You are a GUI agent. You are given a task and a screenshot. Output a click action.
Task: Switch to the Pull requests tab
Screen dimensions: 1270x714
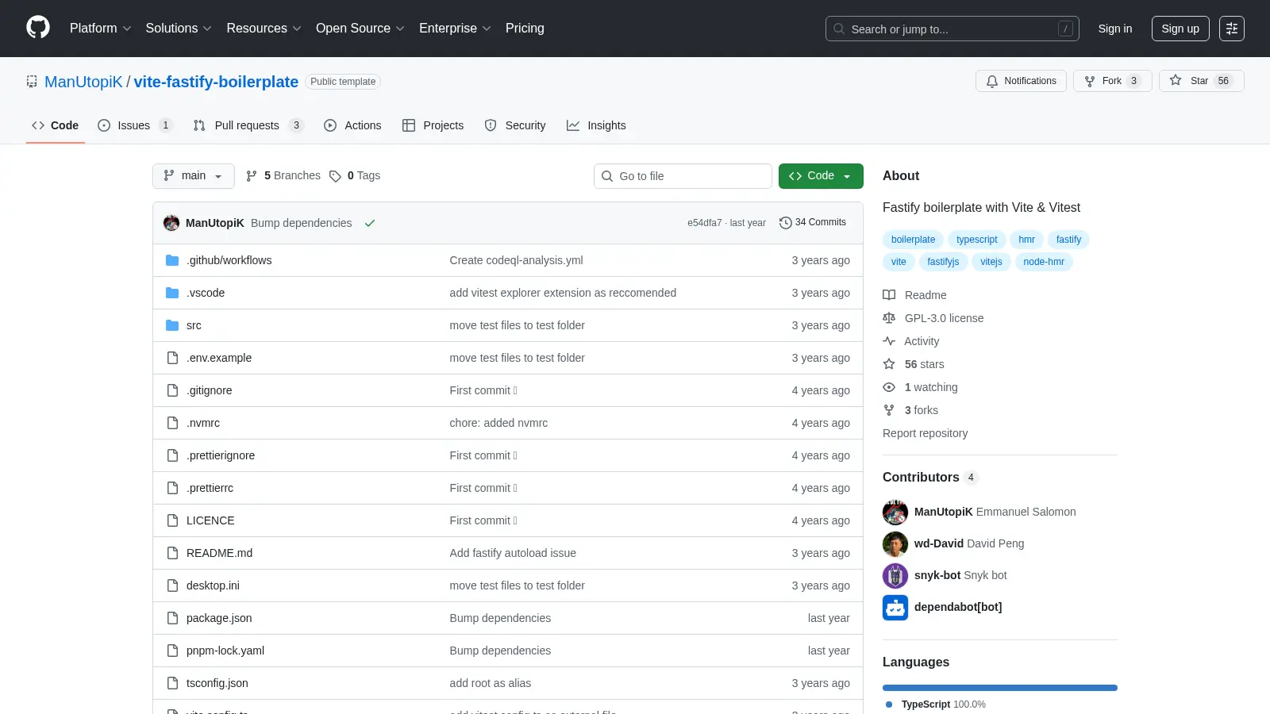248,125
